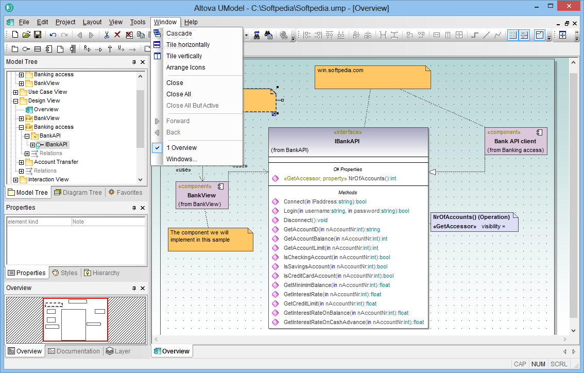Expand the Relations node under Banking access
The width and height of the screenshot is (584, 373).
click(27, 154)
